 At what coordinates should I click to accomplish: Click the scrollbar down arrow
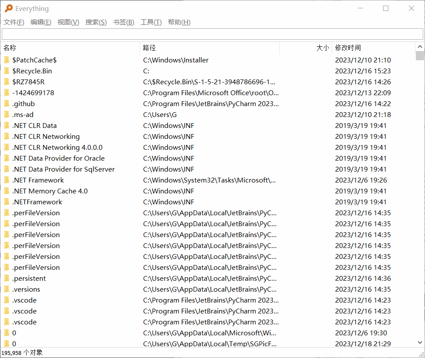pyautogui.click(x=420, y=343)
